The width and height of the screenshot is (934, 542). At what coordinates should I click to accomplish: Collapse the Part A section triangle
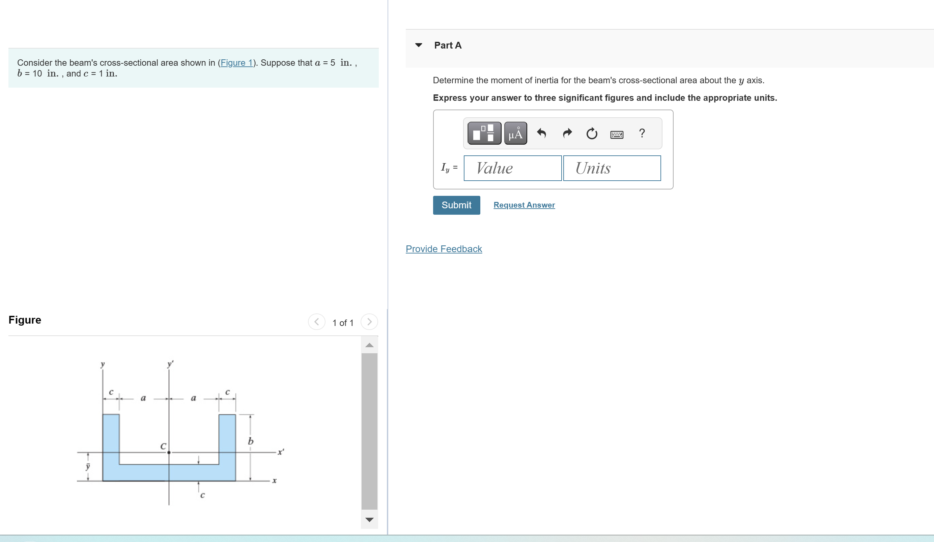tap(419, 45)
